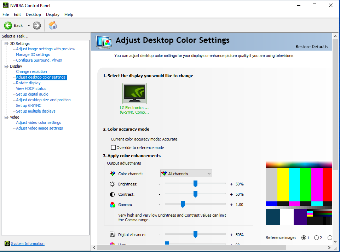
Task: Click the Digital vibrance icon
Action: [113, 235]
